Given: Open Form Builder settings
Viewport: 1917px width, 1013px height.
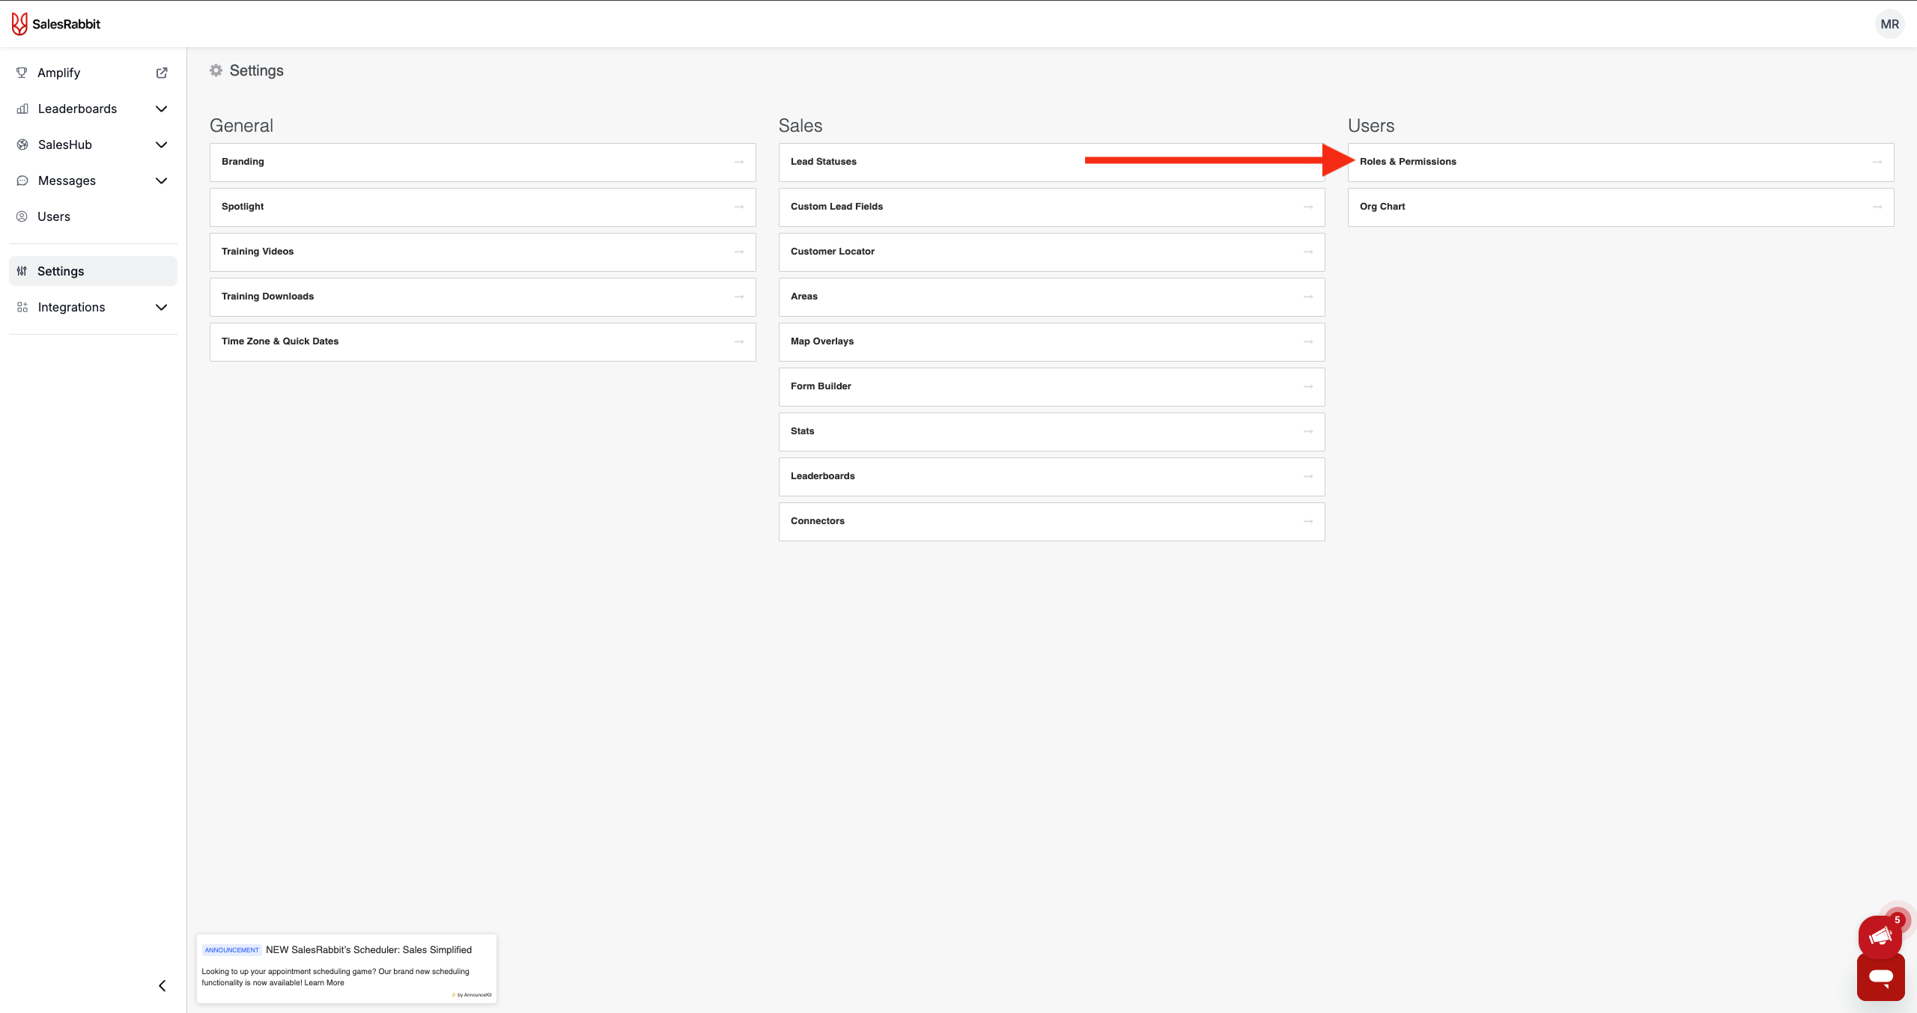Looking at the screenshot, I should point(1052,386).
